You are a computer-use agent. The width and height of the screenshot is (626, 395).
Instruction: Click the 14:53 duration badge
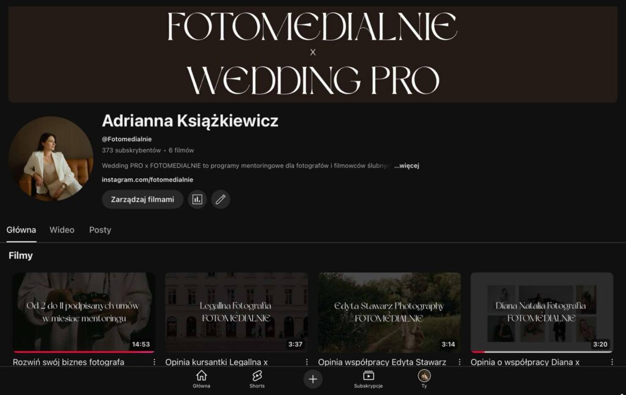click(x=141, y=344)
